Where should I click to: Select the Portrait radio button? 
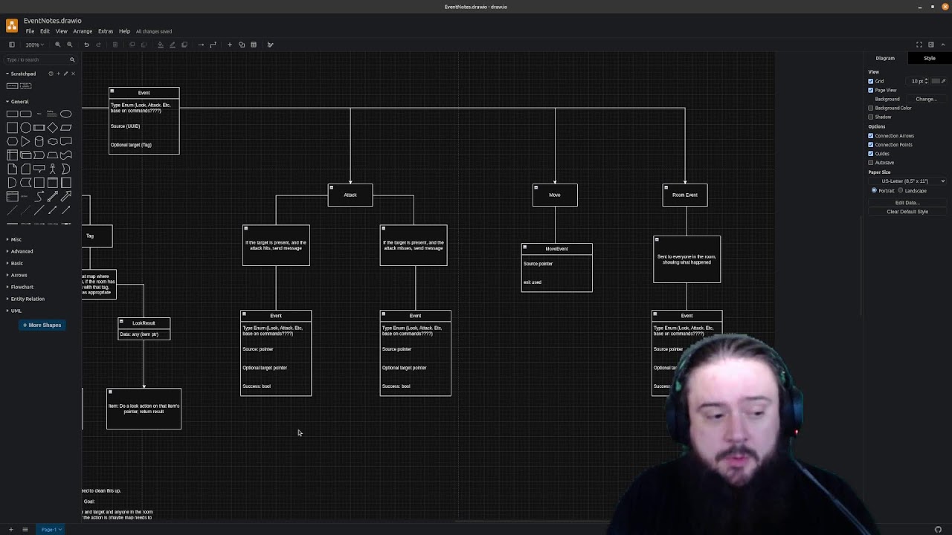coord(874,190)
